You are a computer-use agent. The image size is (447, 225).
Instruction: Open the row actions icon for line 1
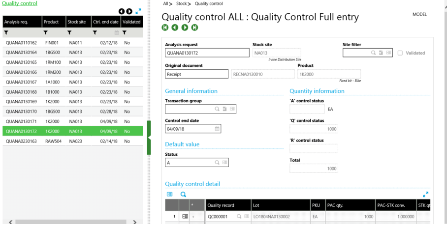[x=185, y=216]
